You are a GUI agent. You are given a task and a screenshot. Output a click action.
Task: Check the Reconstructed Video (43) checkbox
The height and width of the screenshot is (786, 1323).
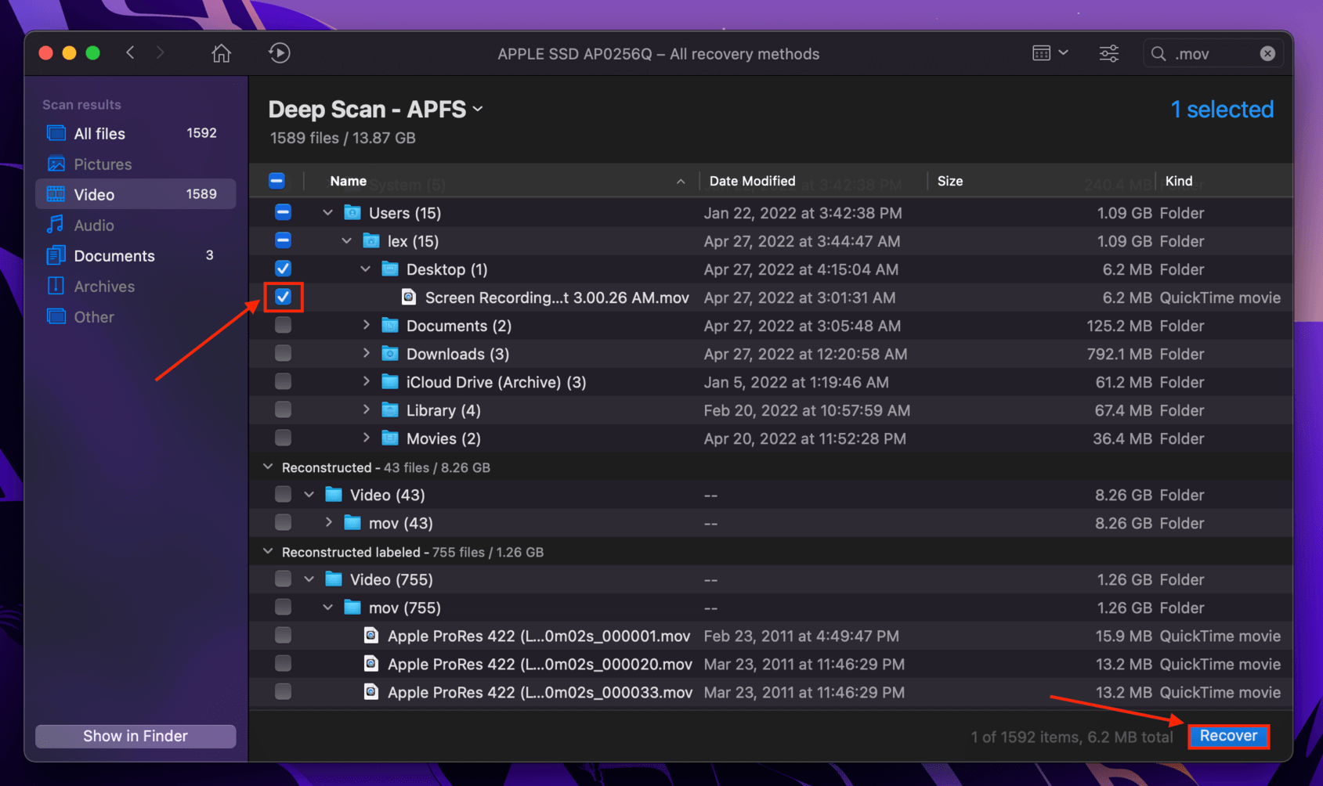click(283, 494)
